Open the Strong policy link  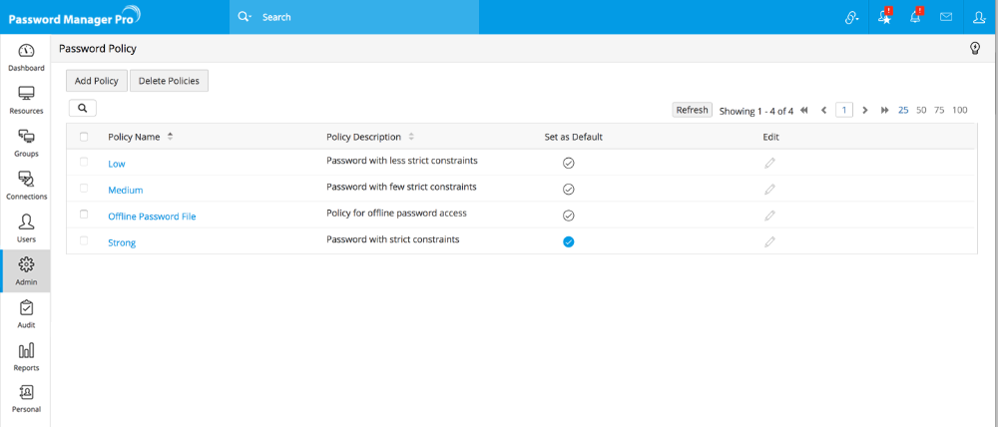coord(122,242)
